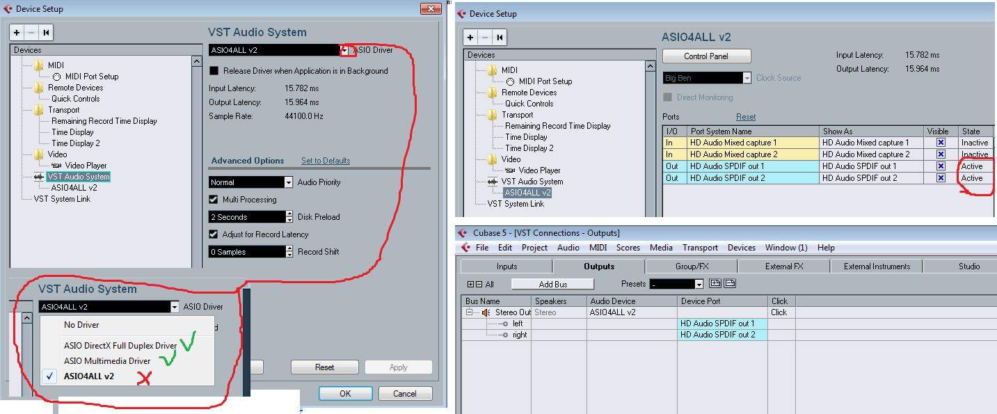Select No Driver from the driver list
Viewport: 997px width, 414px height.
coord(81,325)
